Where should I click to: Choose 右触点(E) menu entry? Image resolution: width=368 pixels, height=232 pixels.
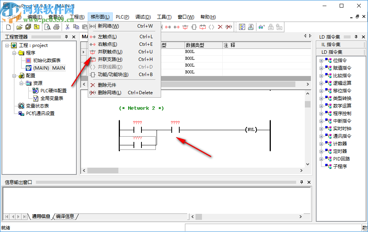(124, 44)
